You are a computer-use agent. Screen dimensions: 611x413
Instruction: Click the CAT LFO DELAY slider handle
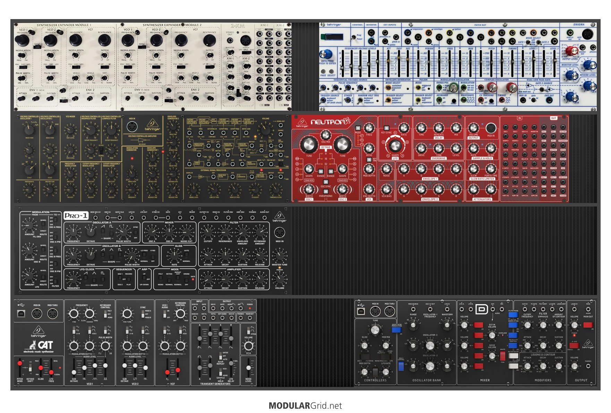pos(231,363)
